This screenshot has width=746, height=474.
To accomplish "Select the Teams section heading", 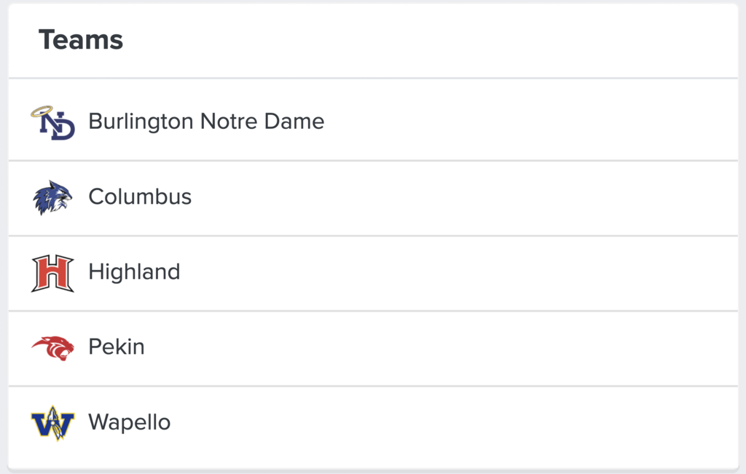I will 81,40.
